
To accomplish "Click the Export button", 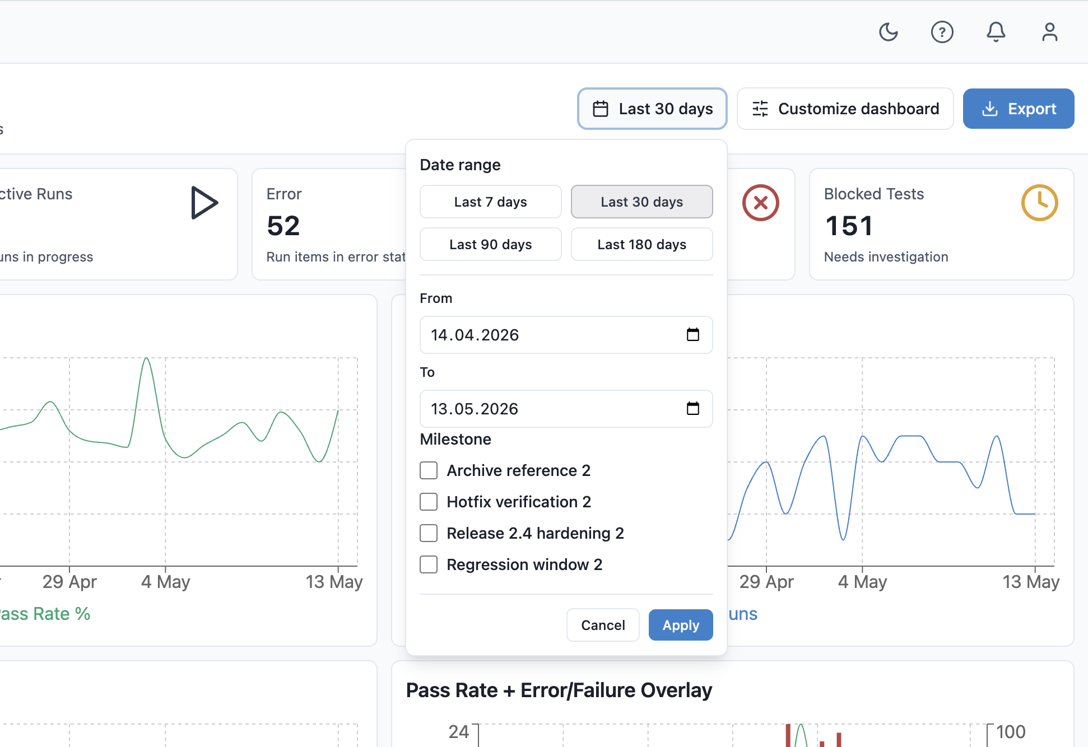I will [1019, 109].
